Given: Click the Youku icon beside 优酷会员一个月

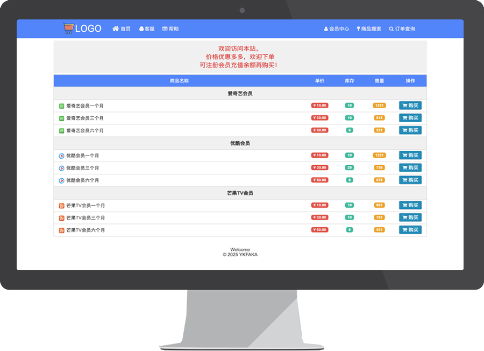Looking at the screenshot, I should [61, 156].
